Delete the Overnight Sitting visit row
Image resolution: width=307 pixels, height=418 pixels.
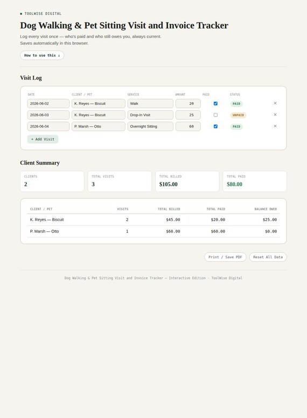(x=275, y=126)
